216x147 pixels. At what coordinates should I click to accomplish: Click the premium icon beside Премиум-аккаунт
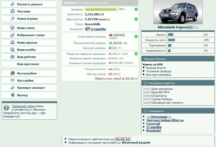[x=12, y=88]
